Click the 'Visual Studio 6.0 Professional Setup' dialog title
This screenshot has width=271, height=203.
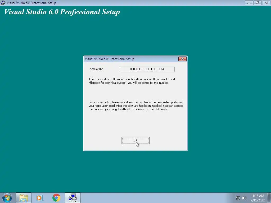pyautogui.click(x=109, y=59)
